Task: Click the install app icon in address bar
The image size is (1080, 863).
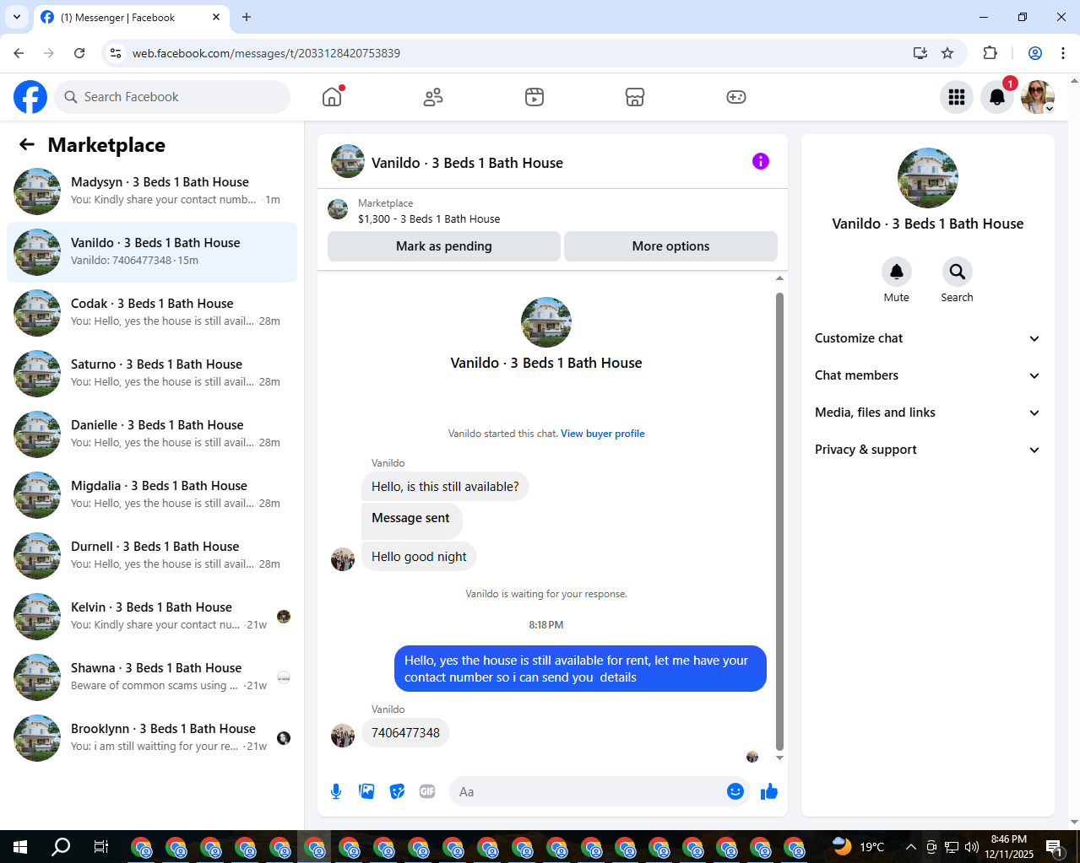Action: tap(920, 53)
